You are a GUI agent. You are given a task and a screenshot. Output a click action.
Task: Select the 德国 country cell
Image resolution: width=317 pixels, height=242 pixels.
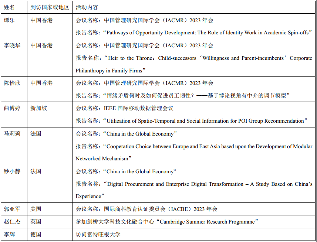coord(36,234)
